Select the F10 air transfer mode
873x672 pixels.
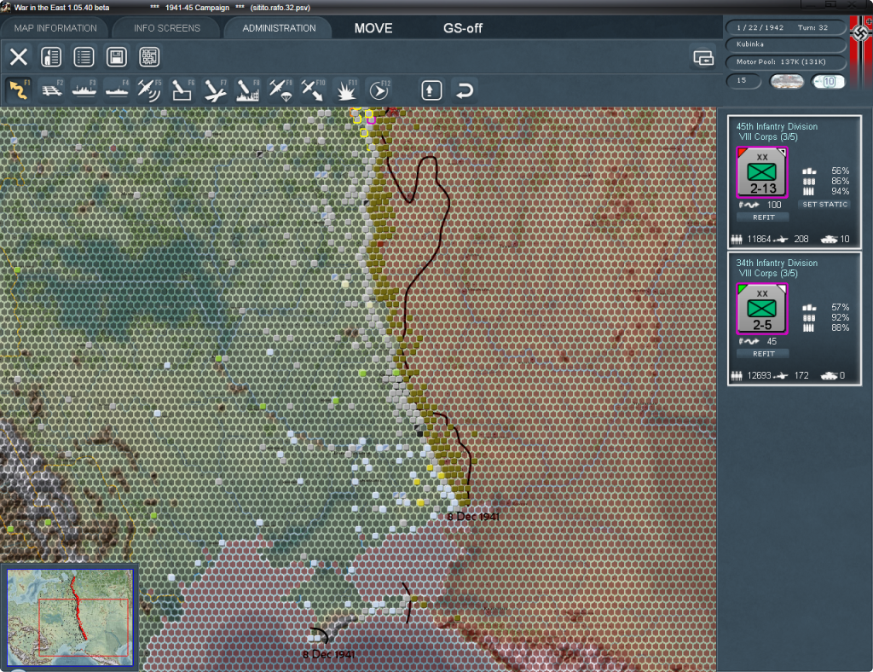[312, 90]
